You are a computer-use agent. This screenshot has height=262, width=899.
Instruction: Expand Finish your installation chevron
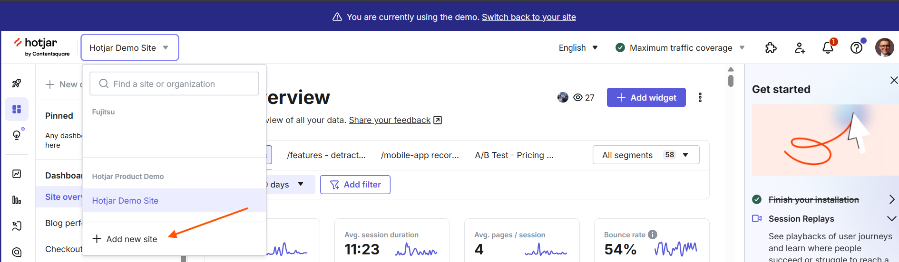click(892, 200)
